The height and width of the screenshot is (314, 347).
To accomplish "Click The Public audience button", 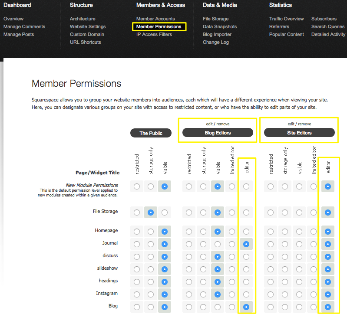I will pyautogui.click(x=151, y=133).
